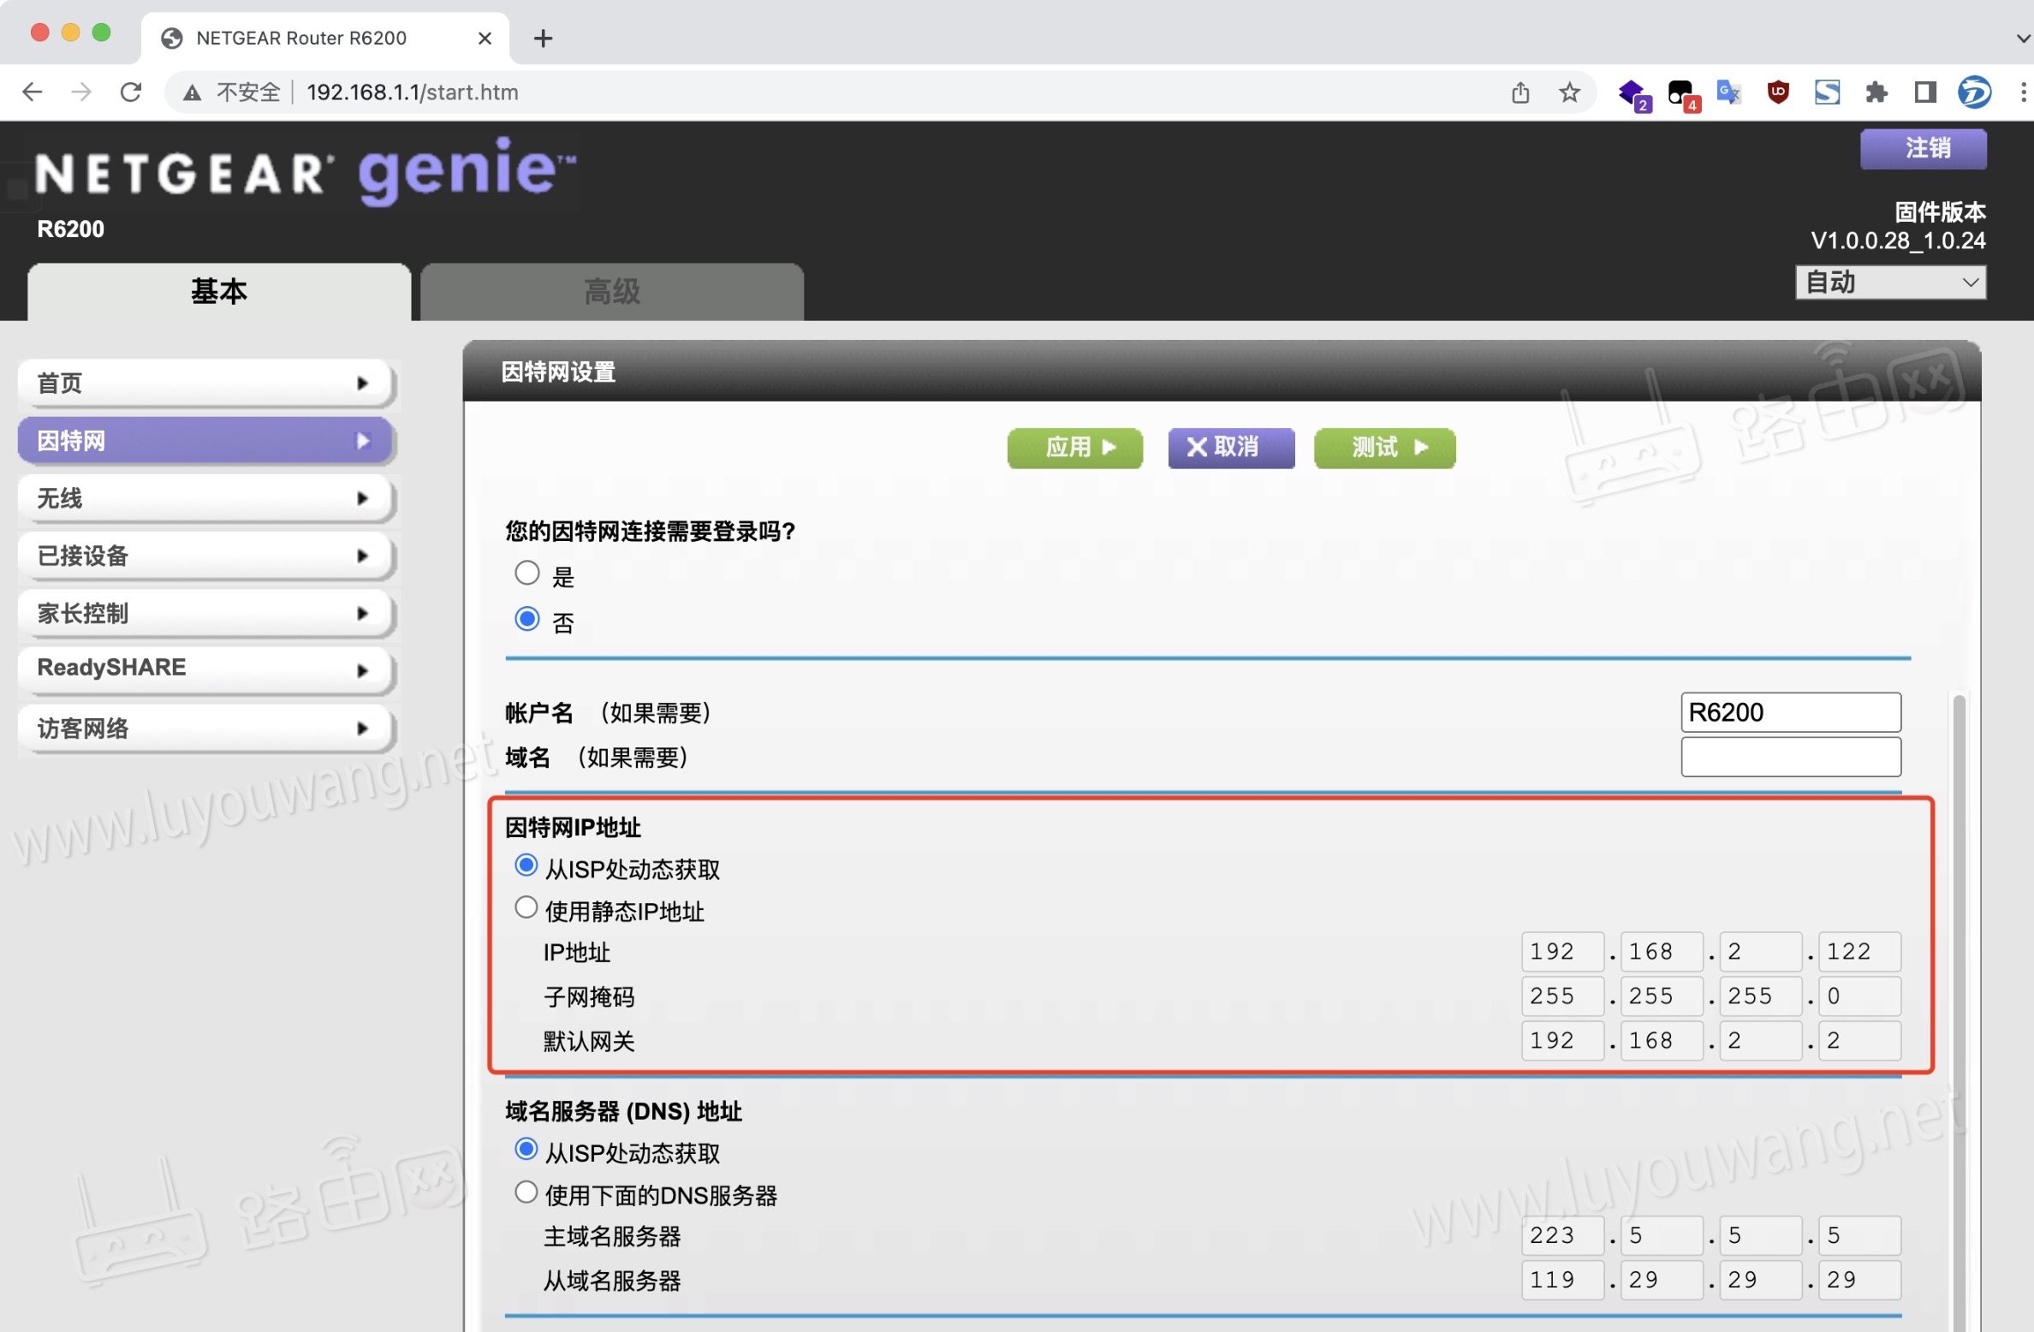Viewport: 2034px width, 1332px height.
Task: Select 使用静态IP地址 option
Action: [x=526, y=907]
